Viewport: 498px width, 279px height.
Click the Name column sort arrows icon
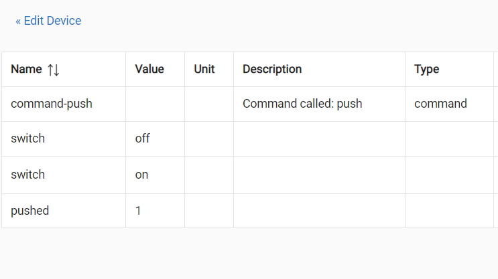(x=54, y=70)
